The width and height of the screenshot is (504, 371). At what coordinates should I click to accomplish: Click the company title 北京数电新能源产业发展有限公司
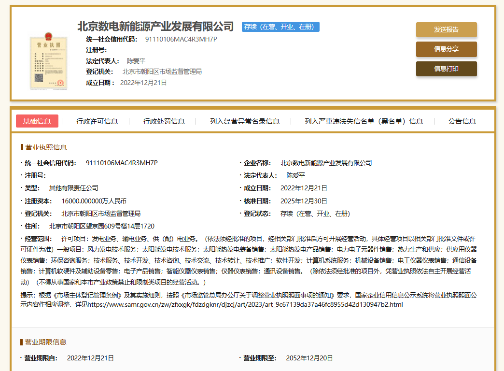pos(155,27)
